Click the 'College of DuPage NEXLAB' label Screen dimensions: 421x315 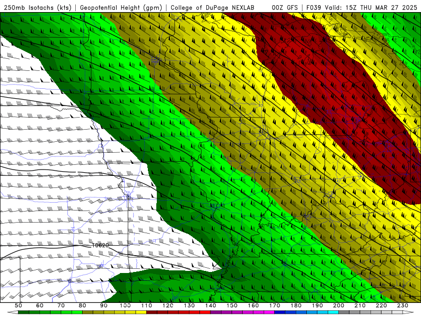pos(212,7)
